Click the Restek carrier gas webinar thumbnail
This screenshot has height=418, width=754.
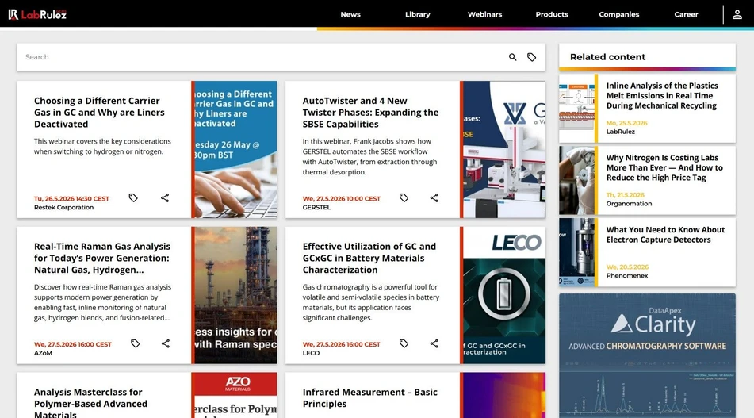[x=235, y=150]
